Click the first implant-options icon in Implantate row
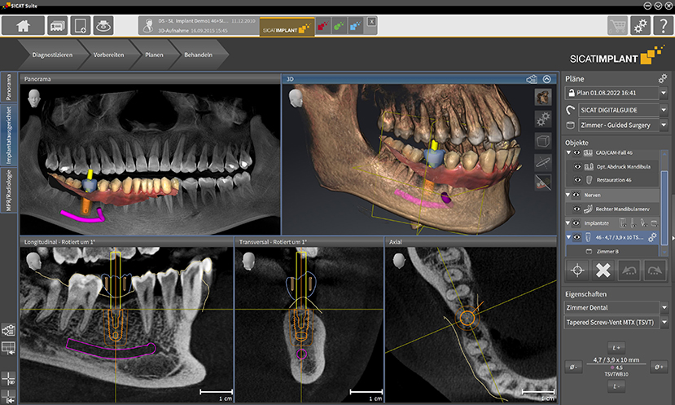Screen dimensions: 675x405 (622, 223)
